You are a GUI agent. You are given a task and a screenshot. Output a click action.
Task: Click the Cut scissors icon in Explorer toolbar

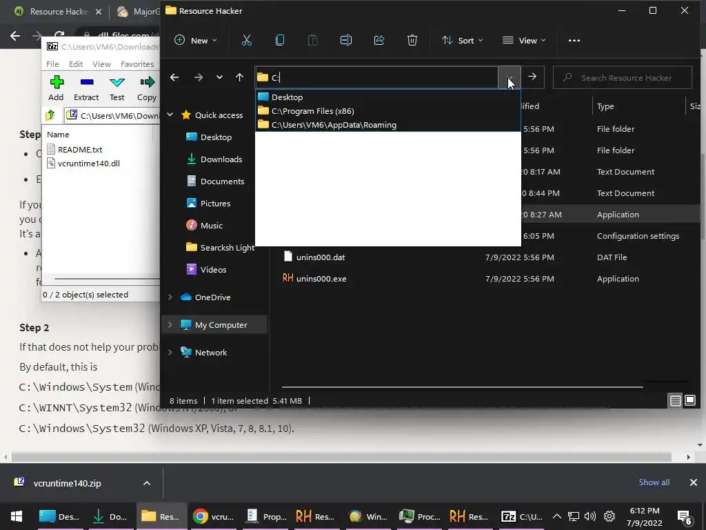click(247, 40)
